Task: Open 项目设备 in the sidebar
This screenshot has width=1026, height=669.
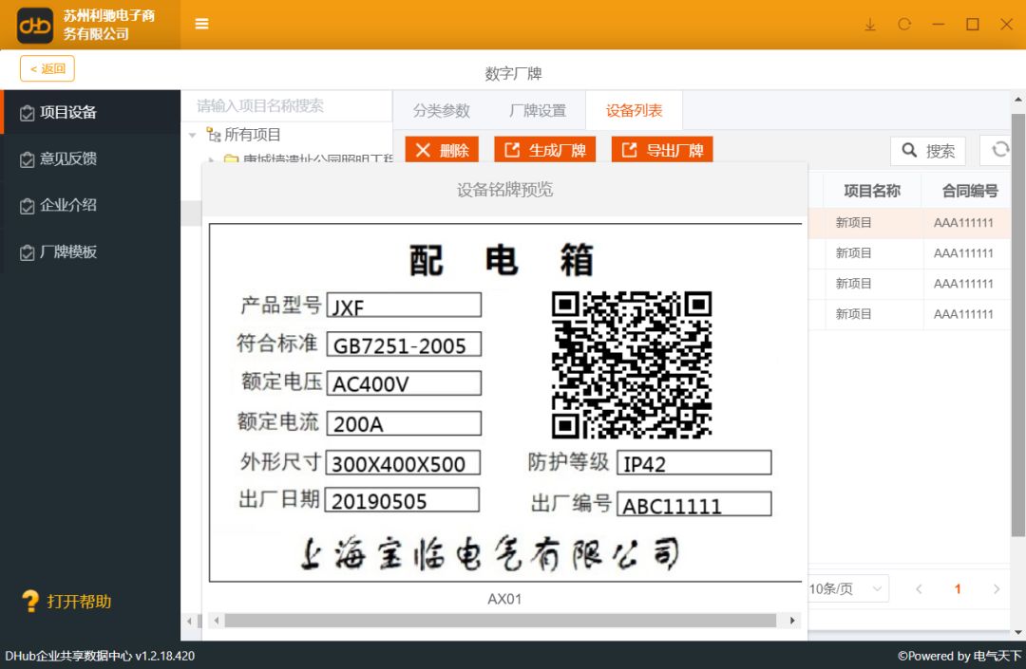Action: [90, 112]
